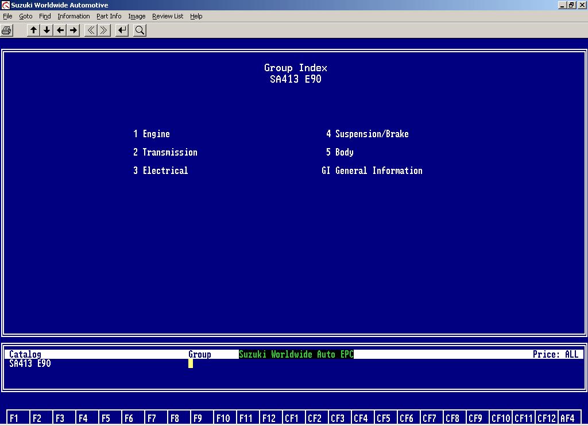Image resolution: width=588 pixels, height=426 pixels.
Task: Click the up arrow toolbar button
Action: (x=33, y=30)
